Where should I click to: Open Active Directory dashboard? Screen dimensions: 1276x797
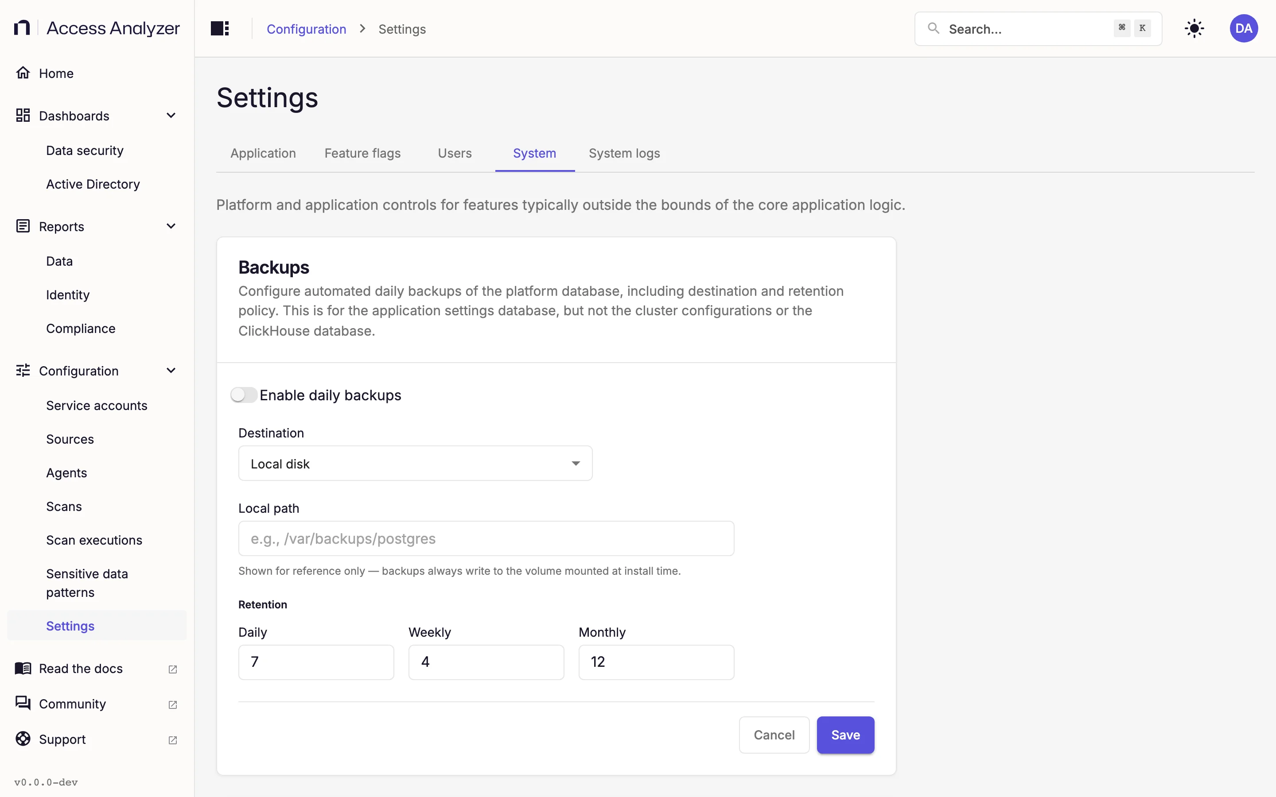click(93, 184)
